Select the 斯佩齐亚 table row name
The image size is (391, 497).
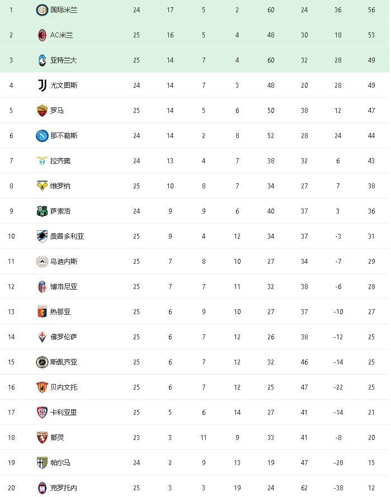coord(64,362)
